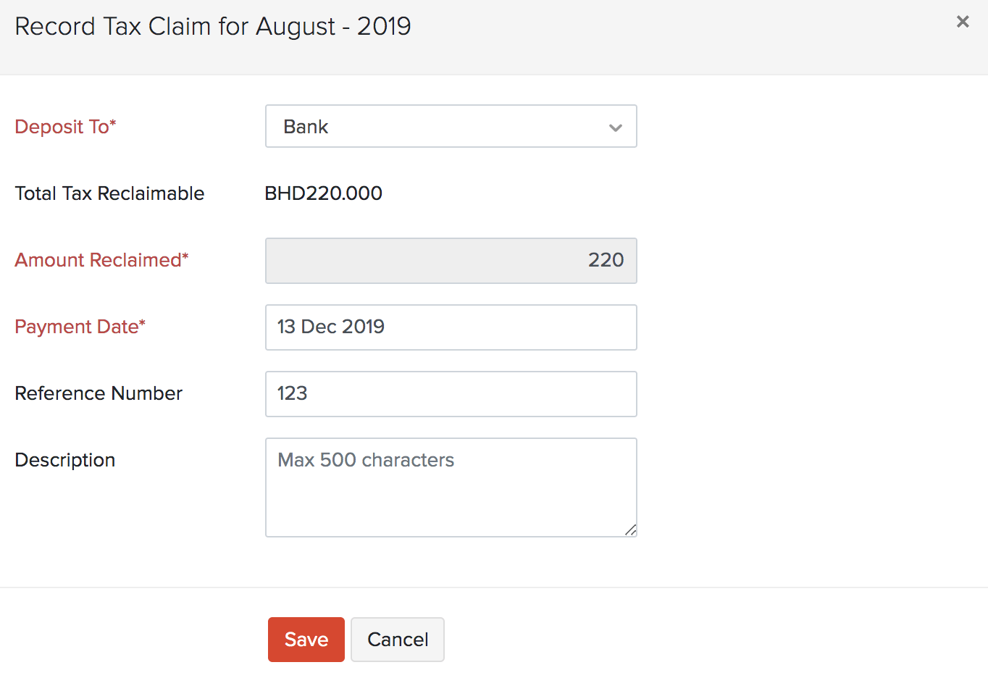Save the tax claim record
Image resolution: width=988 pixels, height=678 pixels.
(x=306, y=640)
